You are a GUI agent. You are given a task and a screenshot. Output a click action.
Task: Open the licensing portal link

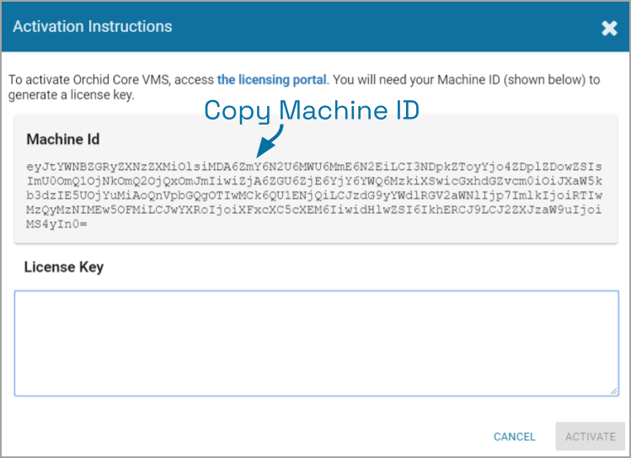(271, 80)
